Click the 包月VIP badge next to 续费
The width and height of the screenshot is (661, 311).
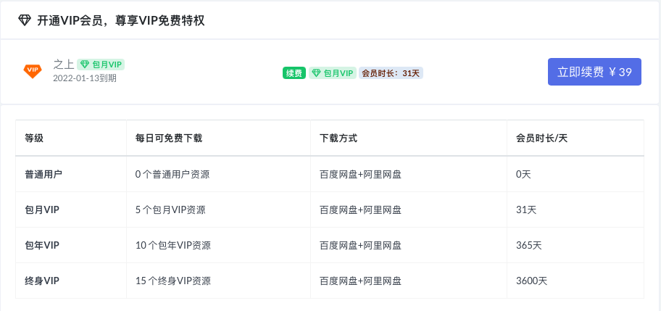(x=333, y=73)
